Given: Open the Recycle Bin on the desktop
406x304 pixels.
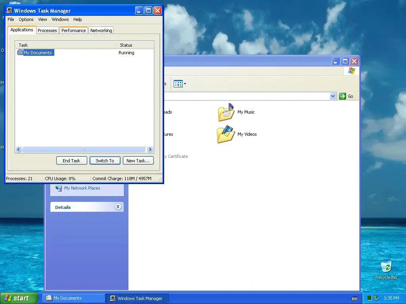Looking at the screenshot, I should pos(386,266).
